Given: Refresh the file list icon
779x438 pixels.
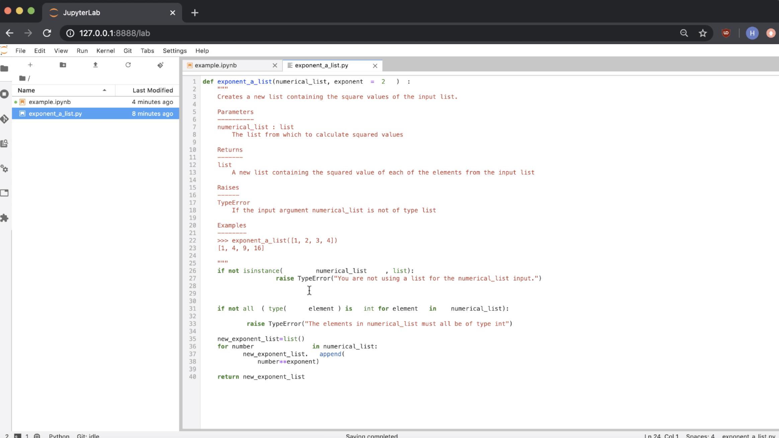Looking at the screenshot, I should coord(128,65).
